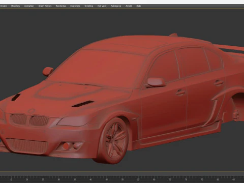The width and height of the screenshot is (244, 183).
Task: Jump to frame 45 on the timeline
Action: 107,179
